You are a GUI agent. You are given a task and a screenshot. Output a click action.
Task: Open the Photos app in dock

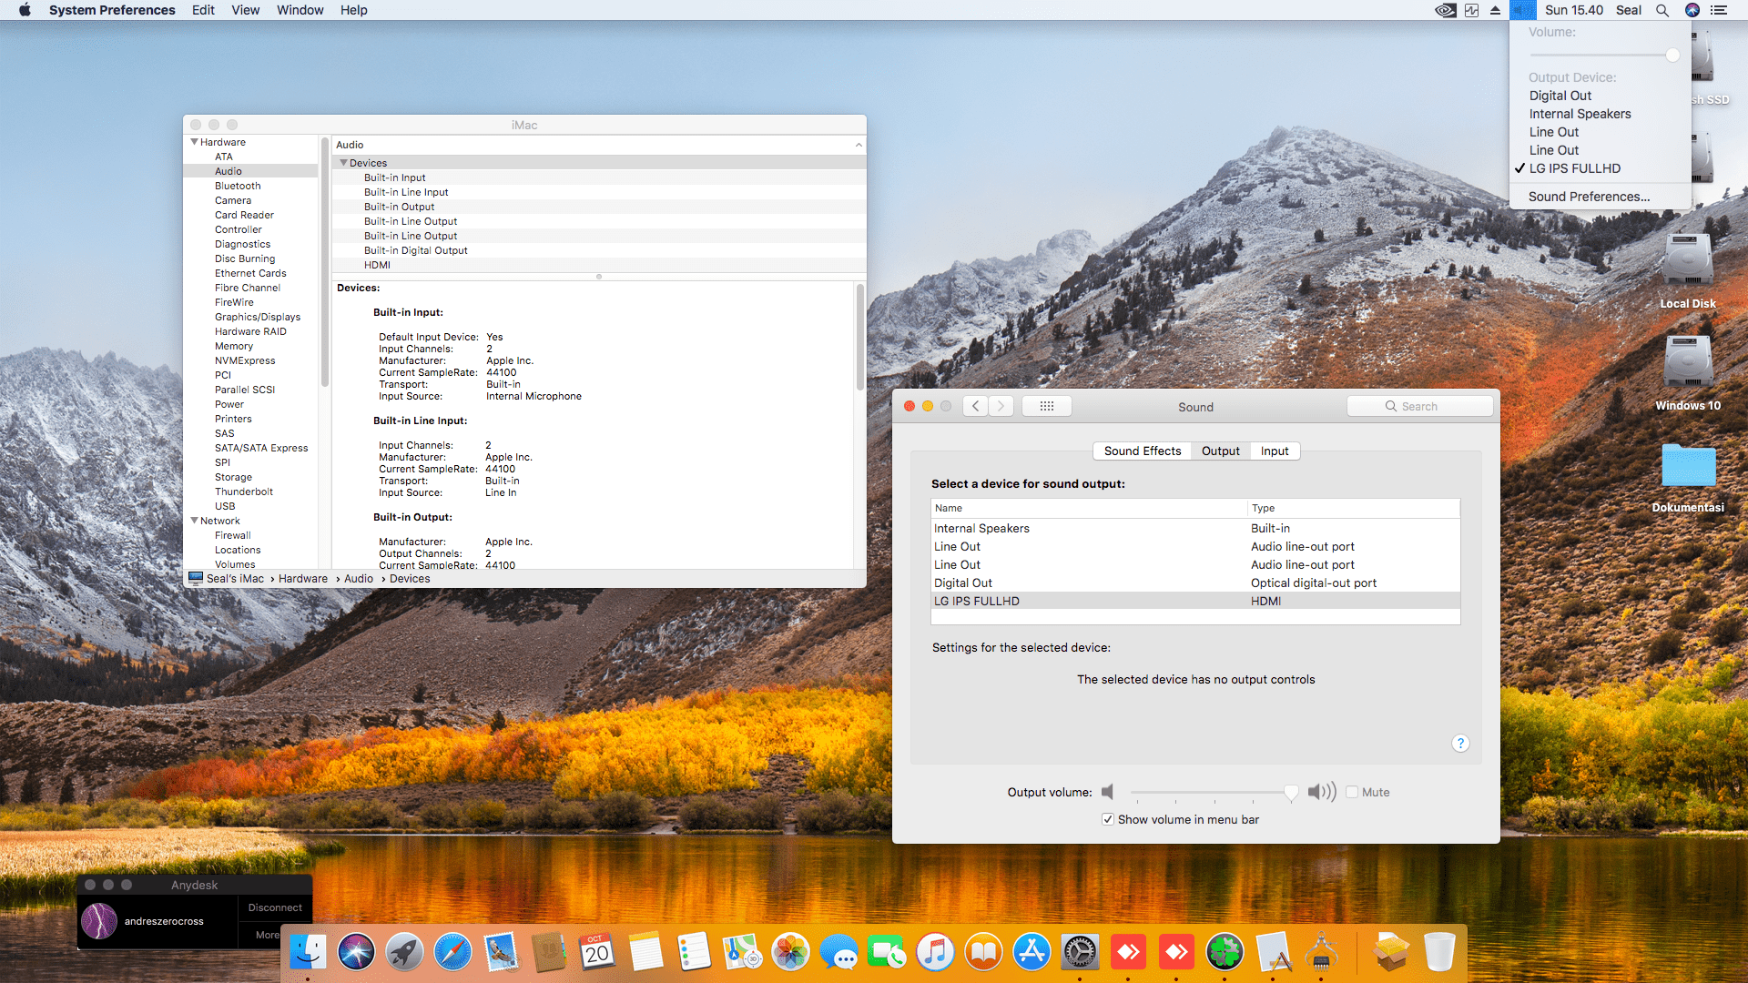pyautogui.click(x=790, y=952)
